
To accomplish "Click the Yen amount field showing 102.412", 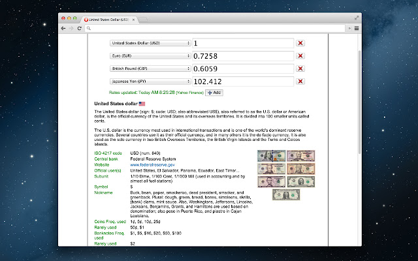I will coord(243,82).
